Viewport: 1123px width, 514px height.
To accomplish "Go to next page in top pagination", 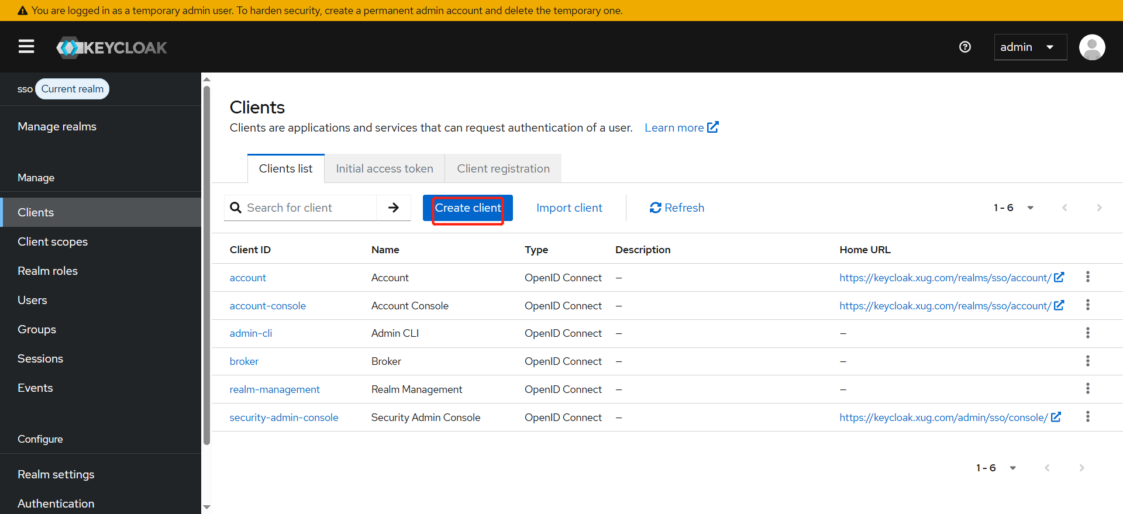I will point(1099,208).
